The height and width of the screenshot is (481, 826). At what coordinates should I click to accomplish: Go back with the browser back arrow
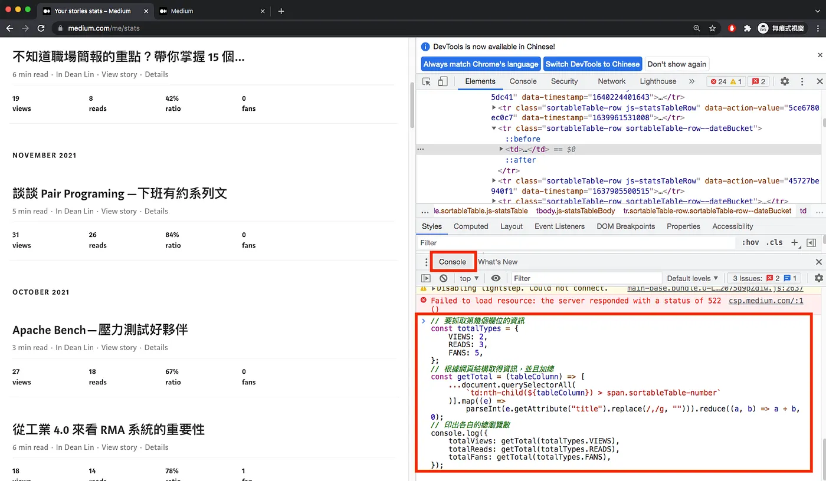point(9,28)
